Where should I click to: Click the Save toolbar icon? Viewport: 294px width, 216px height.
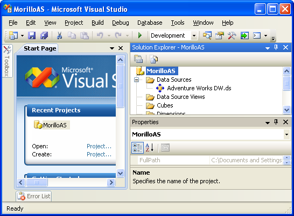pyautogui.click(x=32, y=35)
